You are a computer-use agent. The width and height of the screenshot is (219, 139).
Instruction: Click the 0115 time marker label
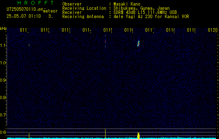point(108,30)
